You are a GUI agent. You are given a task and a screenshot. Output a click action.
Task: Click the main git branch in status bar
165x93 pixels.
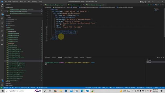point(6,88)
